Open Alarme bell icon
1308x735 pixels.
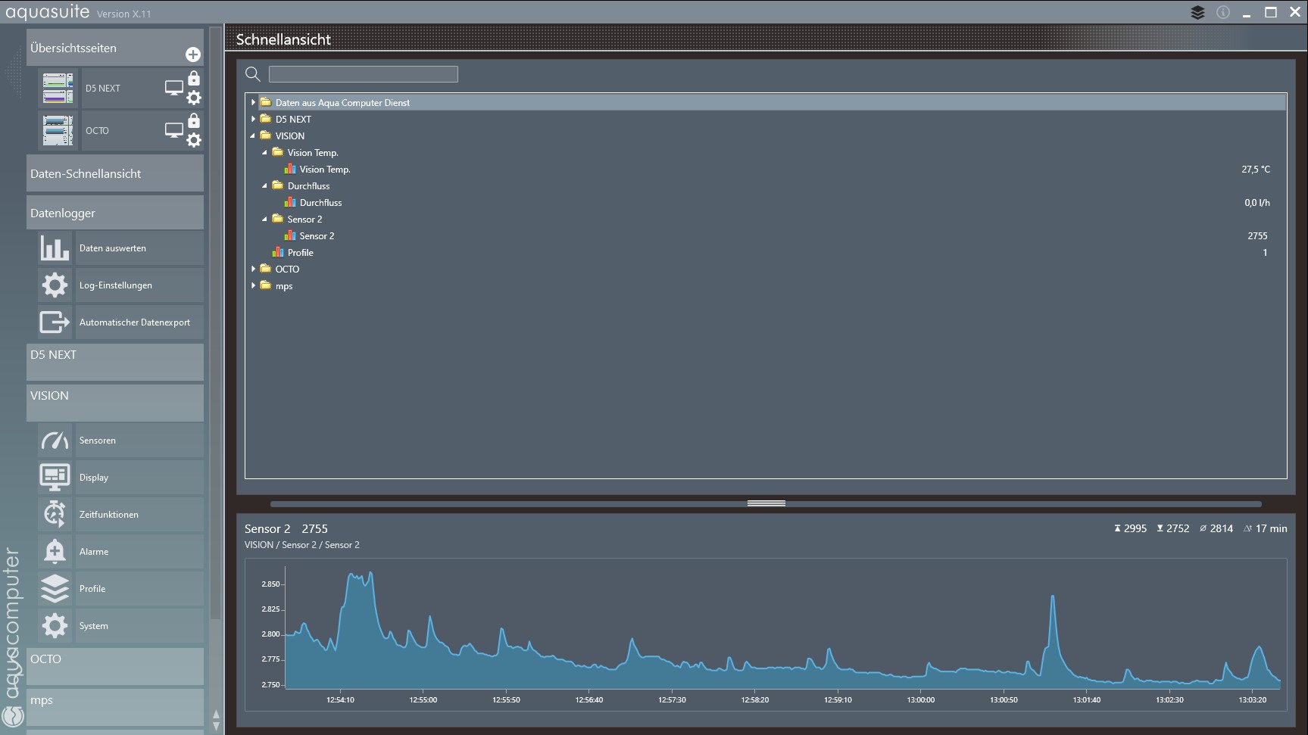click(55, 552)
